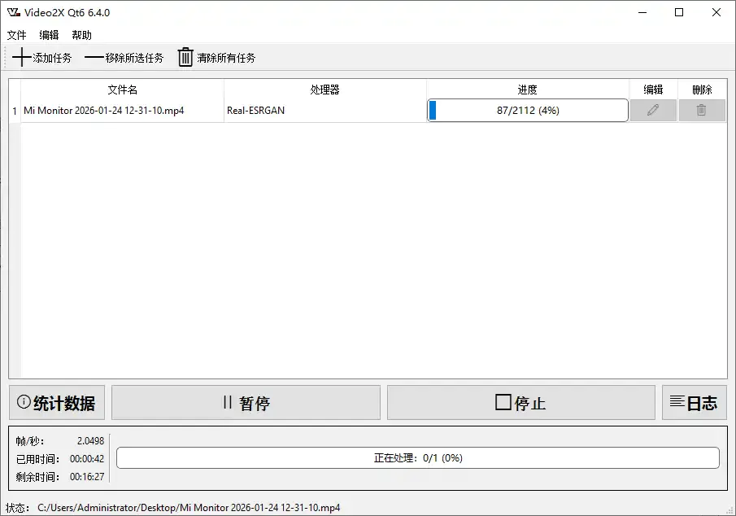
Task: Open the 帮助 menu
Action: tap(81, 35)
